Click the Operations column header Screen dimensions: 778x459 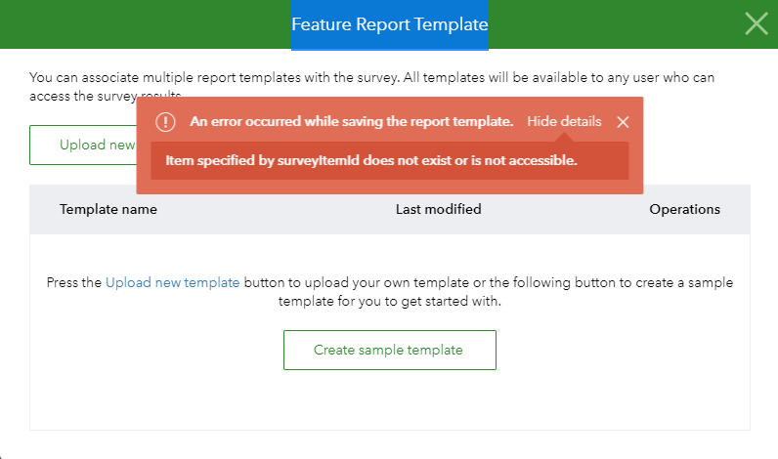click(685, 209)
